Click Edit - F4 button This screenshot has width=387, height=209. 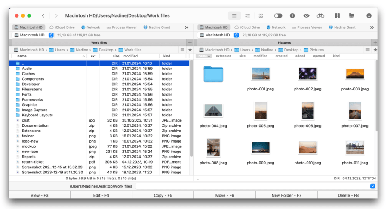click(101, 195)
